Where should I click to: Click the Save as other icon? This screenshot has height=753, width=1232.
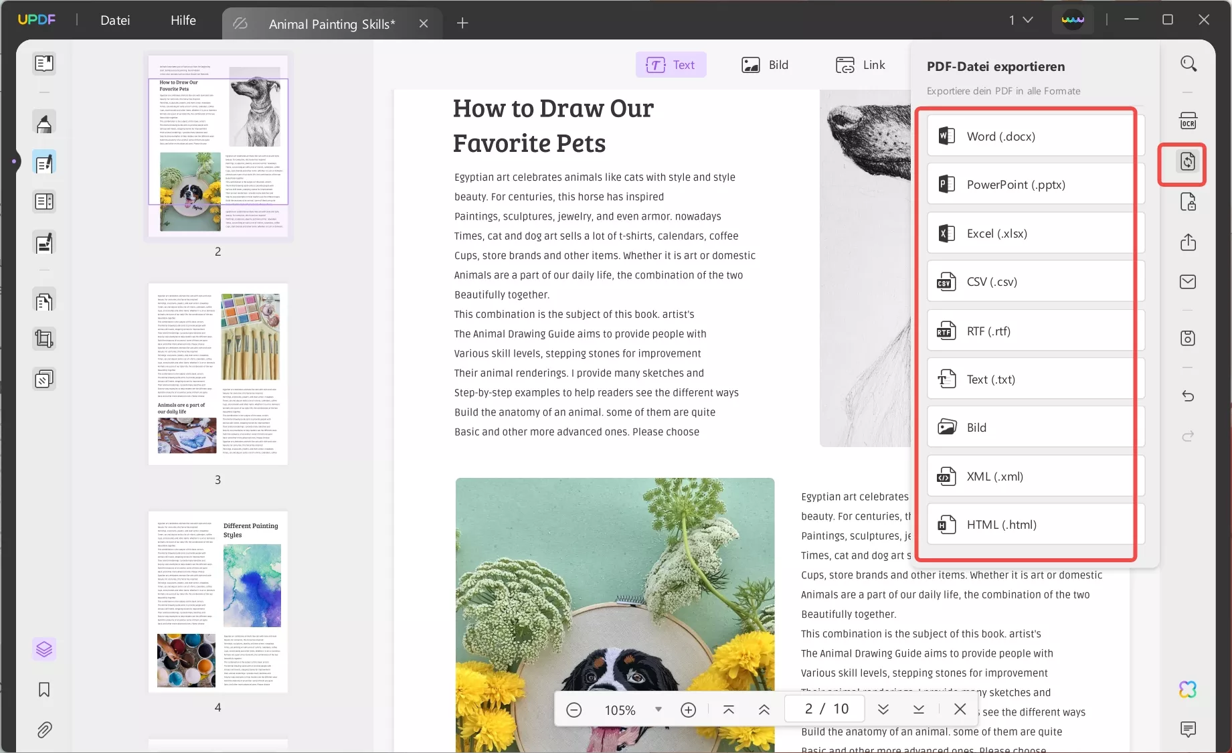(x=1189, y=338)
